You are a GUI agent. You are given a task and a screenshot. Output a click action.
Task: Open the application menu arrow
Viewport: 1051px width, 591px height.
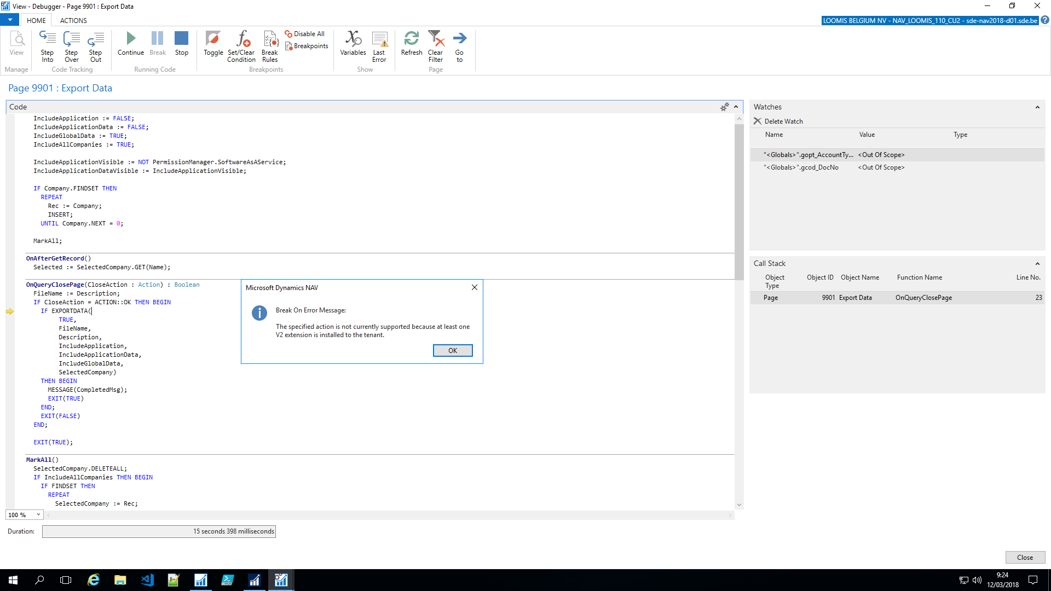pyautogui.click(x=9, y=20)
